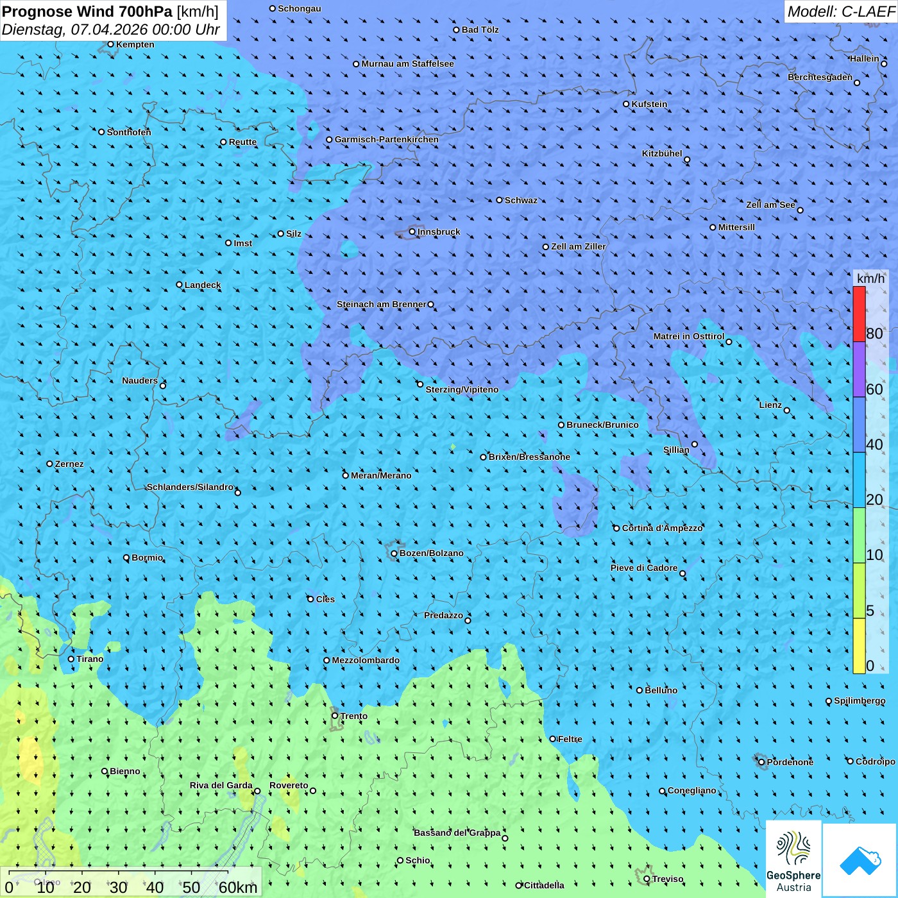Select the Mezzolombardo label
This screenshot has height=898, width=898.
(x=366, y=660)
